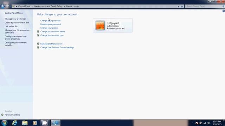The height and width of the screenshot is (126, 225).
Task: Click the Forward navigation arrow
Action: pyautogui.click(x=7, y=6)
